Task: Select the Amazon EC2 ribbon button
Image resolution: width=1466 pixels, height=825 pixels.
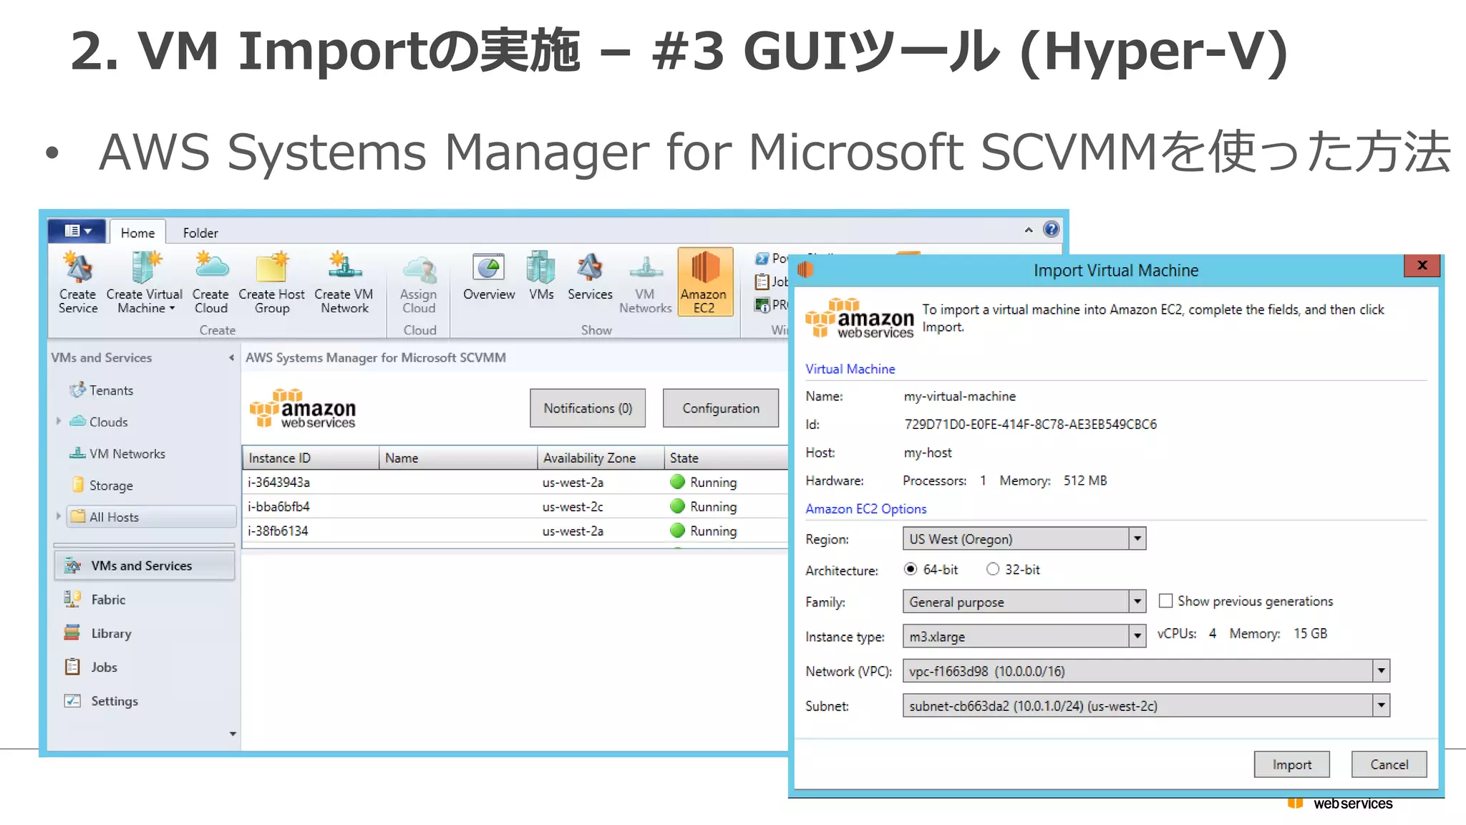Action: [705, 282]
